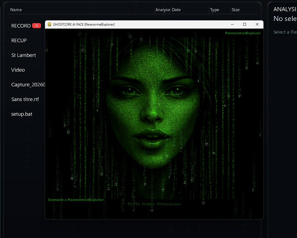
Task: Select the setup.bat file
Action: coord(22,114)
